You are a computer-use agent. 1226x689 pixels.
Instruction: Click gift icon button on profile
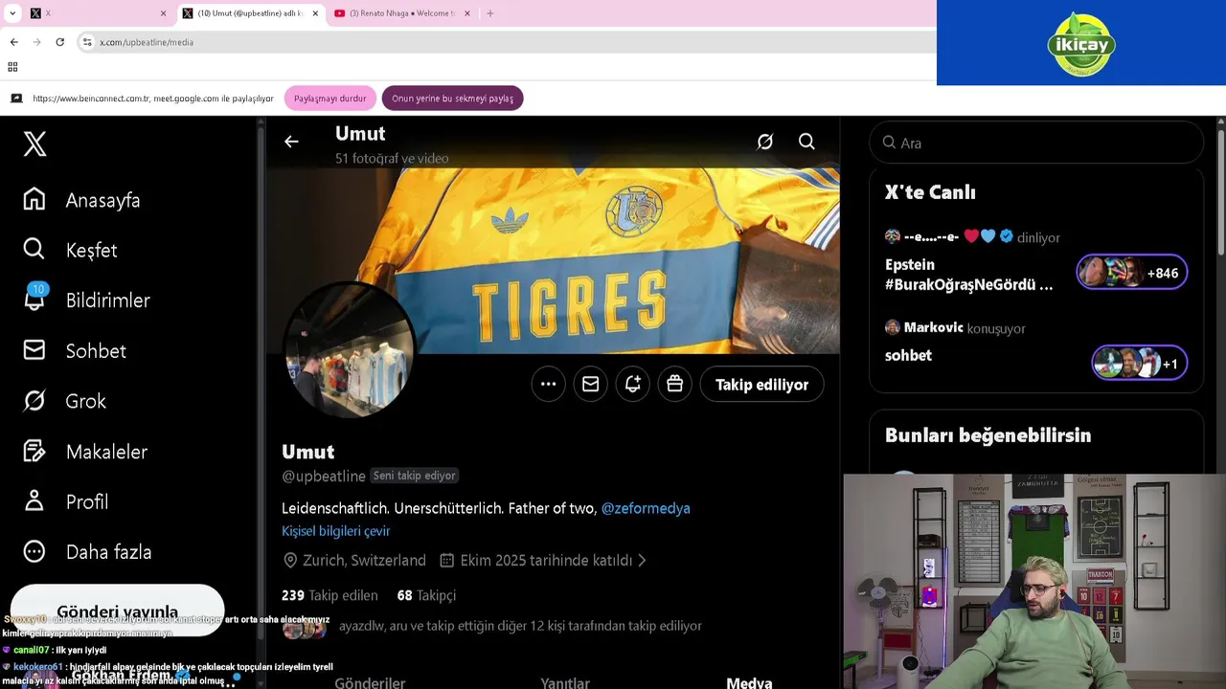click(674, 384)
